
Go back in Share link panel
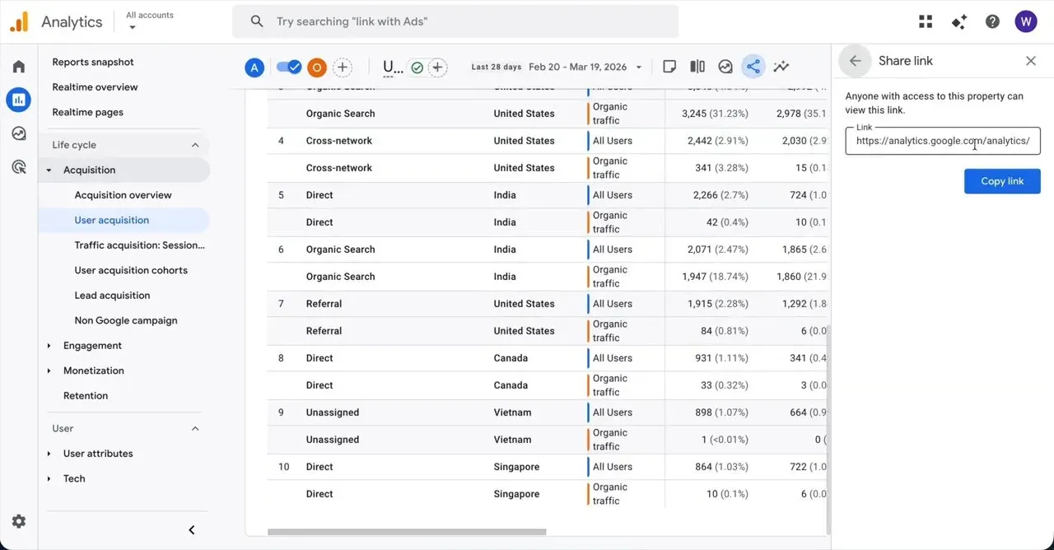(856, 61)
